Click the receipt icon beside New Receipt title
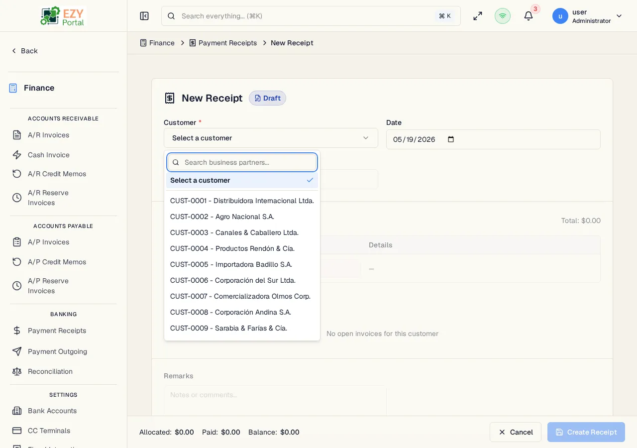637x448 pixels. point(170,98)
